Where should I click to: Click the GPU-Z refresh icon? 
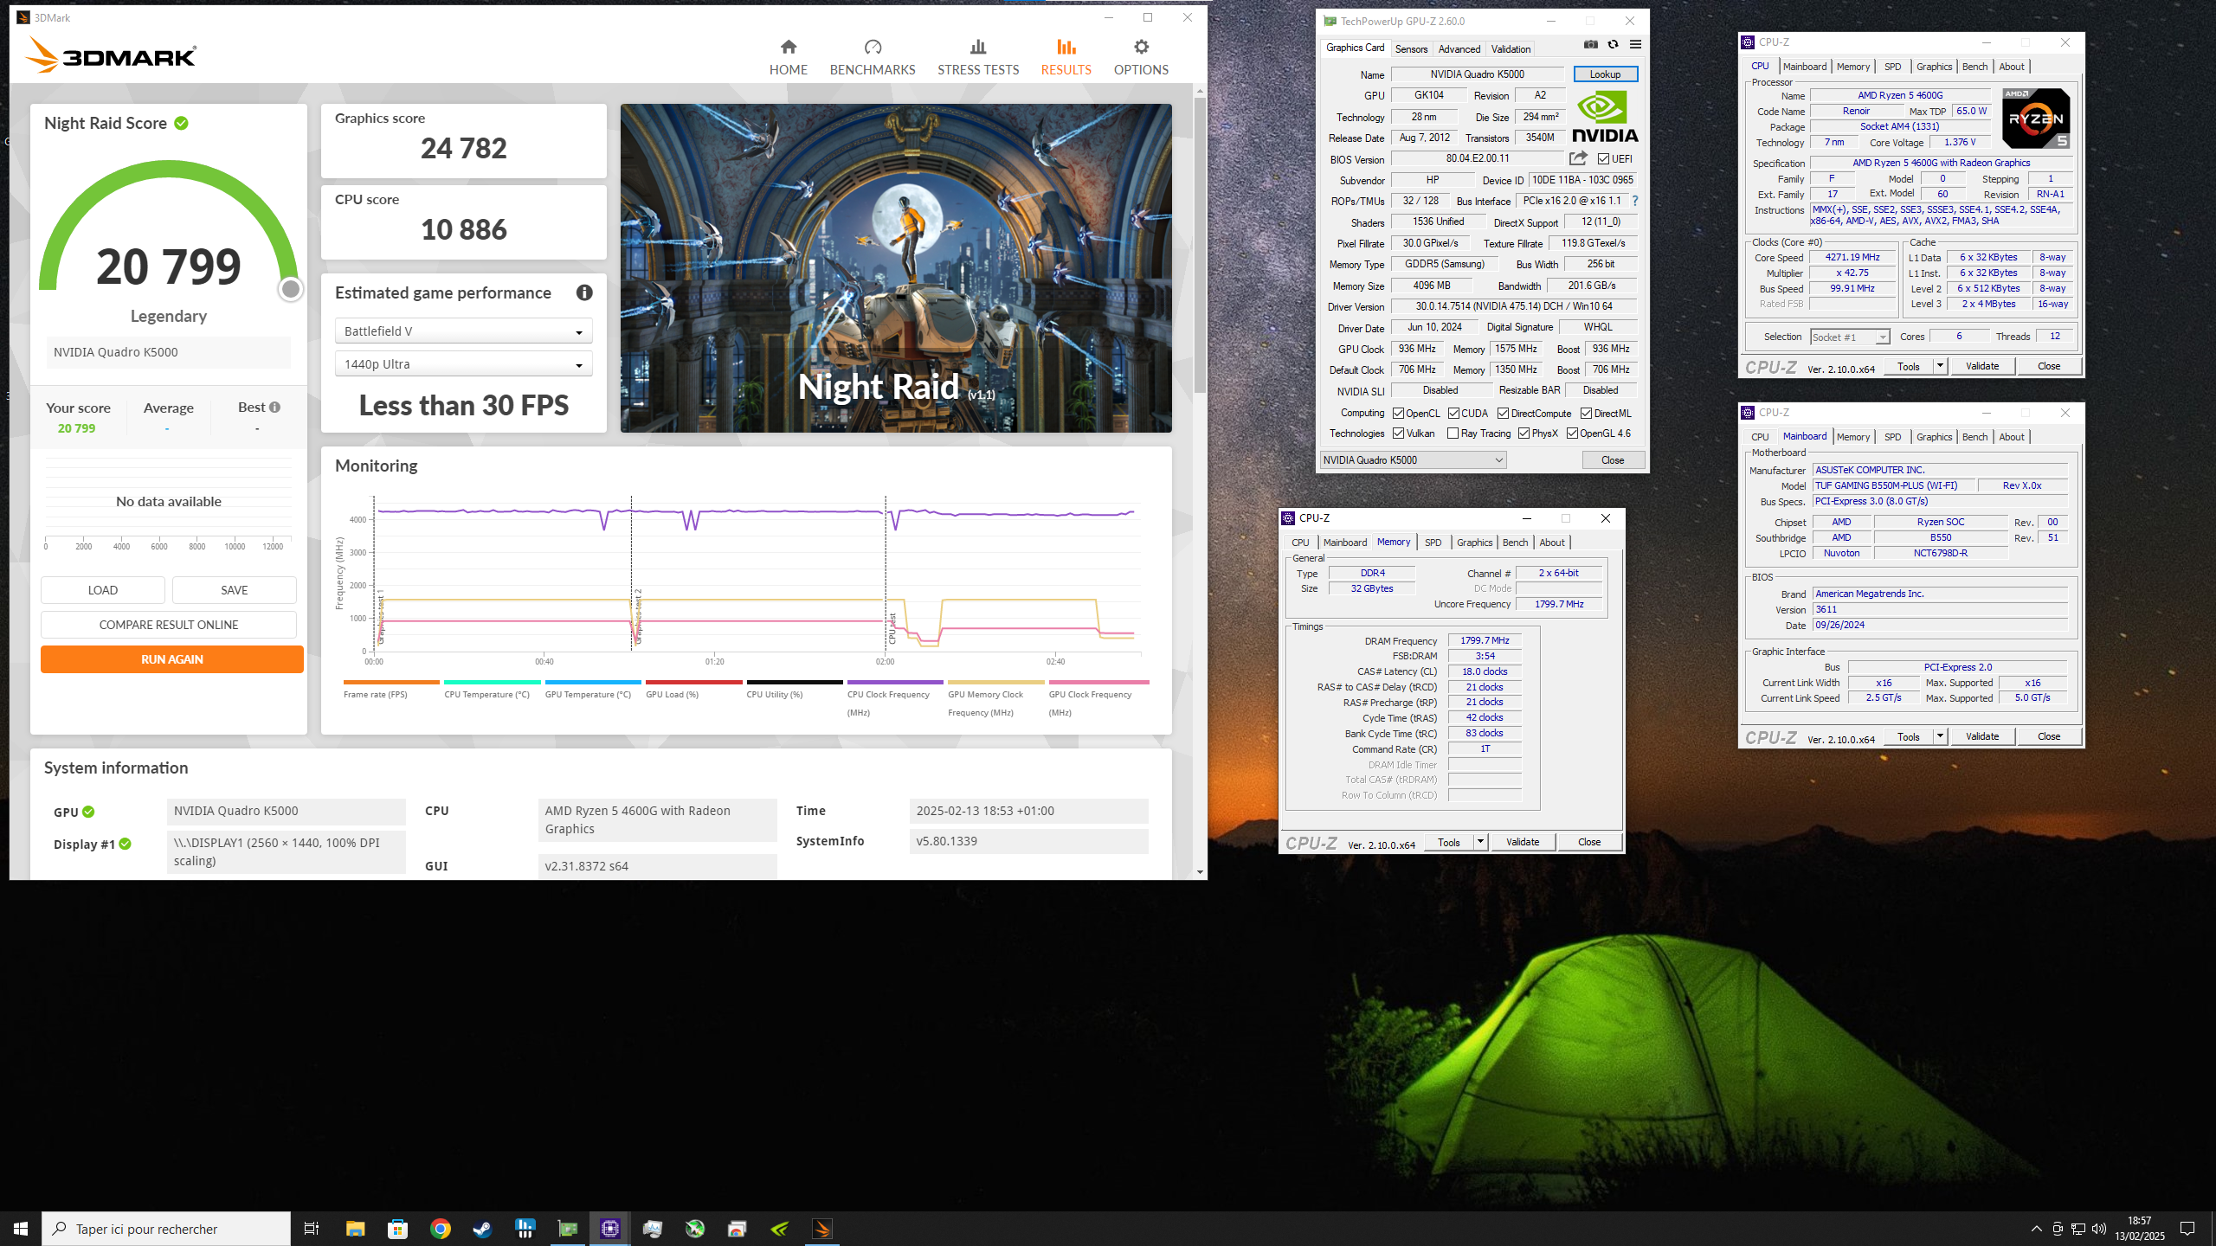[x=1613, y=45]
